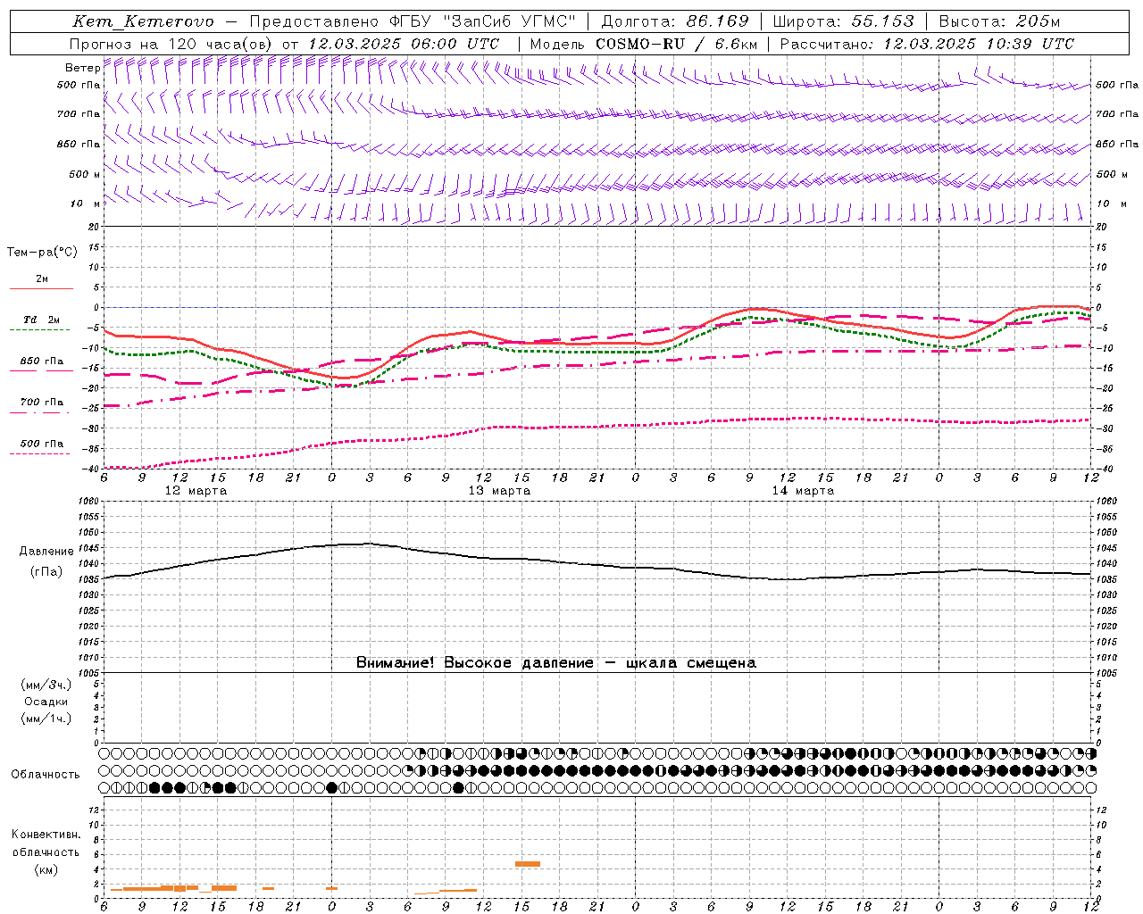The height and width of the screenshot is (914, 1143).
Task: Click the Kem_Kemerovo station title
Action: tap(144, 21)
